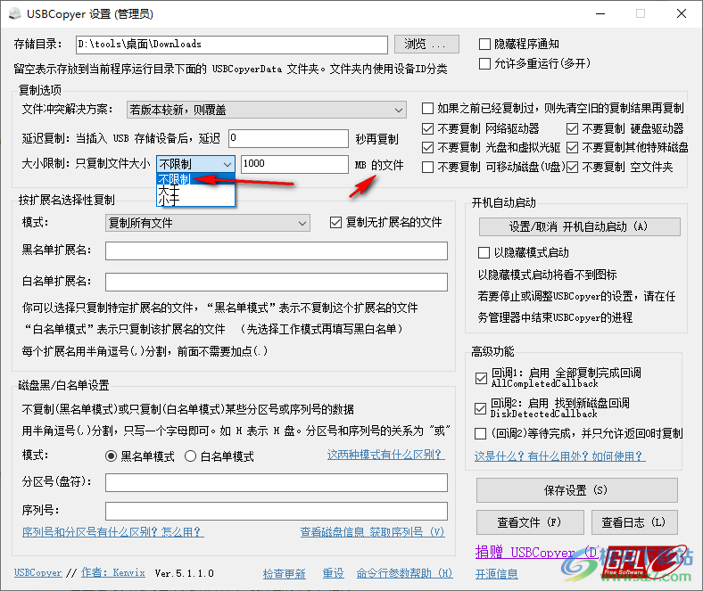703x591 pixels.
Task: Enable (回调2)等待完成 checkbox
Action: [480, 434]
